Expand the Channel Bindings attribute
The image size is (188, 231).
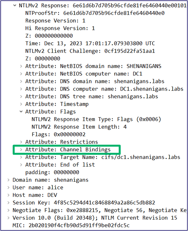coord(21,150)
